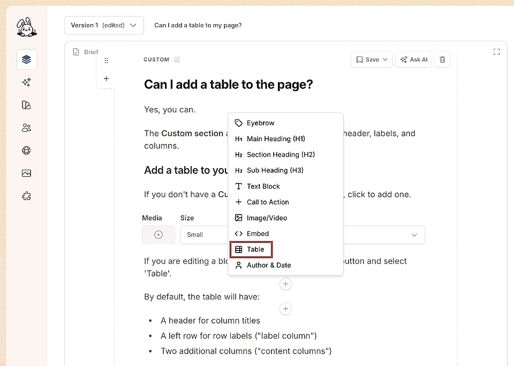Select the plugins puzzle-piece sidebar icon

pos(26,196)
